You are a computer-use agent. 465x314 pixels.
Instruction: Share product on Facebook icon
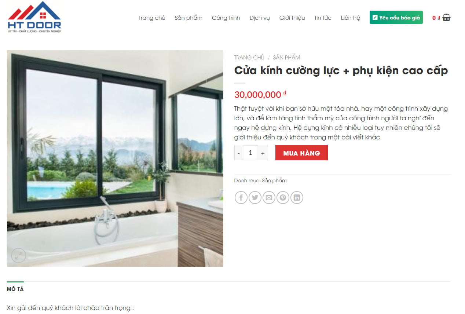coord(241,198)
